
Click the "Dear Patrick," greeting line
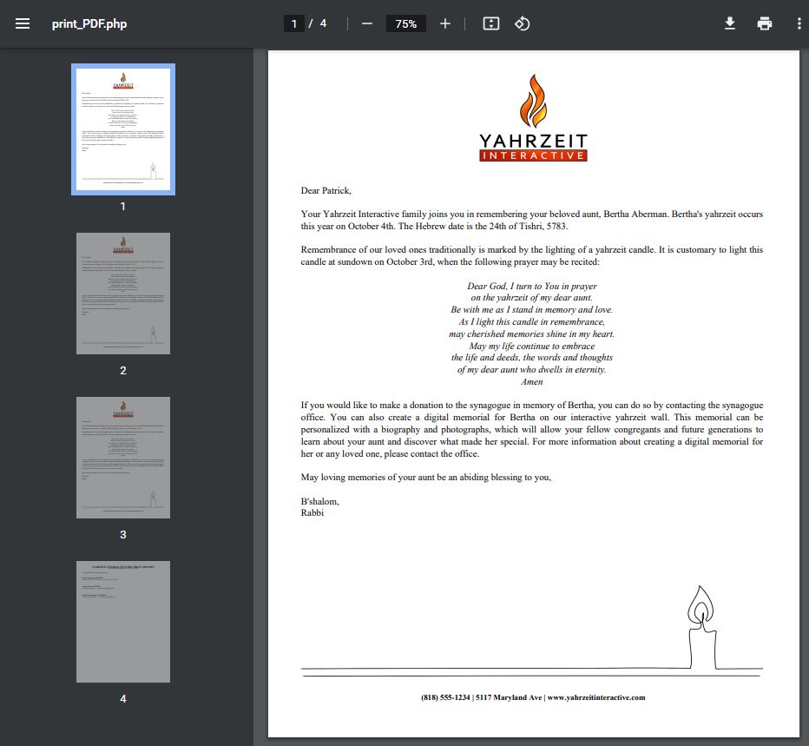pyautogui.click(x=326, y=190)
